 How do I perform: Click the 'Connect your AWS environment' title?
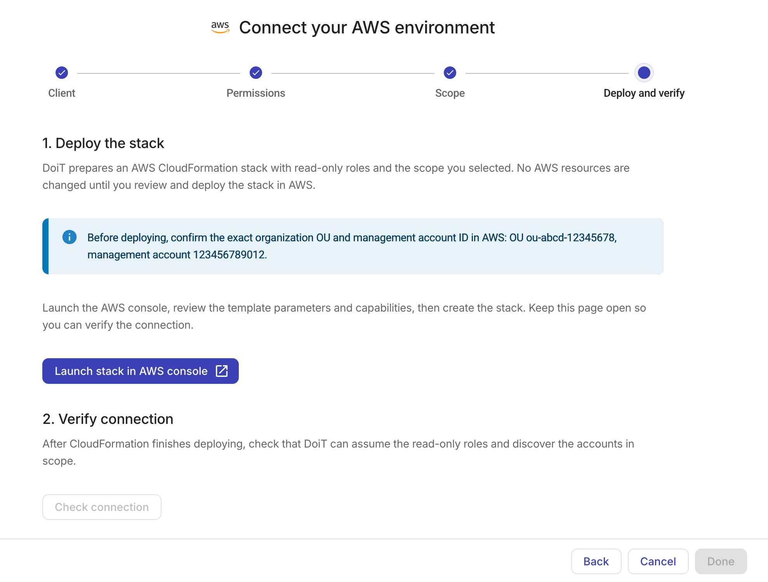[x=367, y=28]
